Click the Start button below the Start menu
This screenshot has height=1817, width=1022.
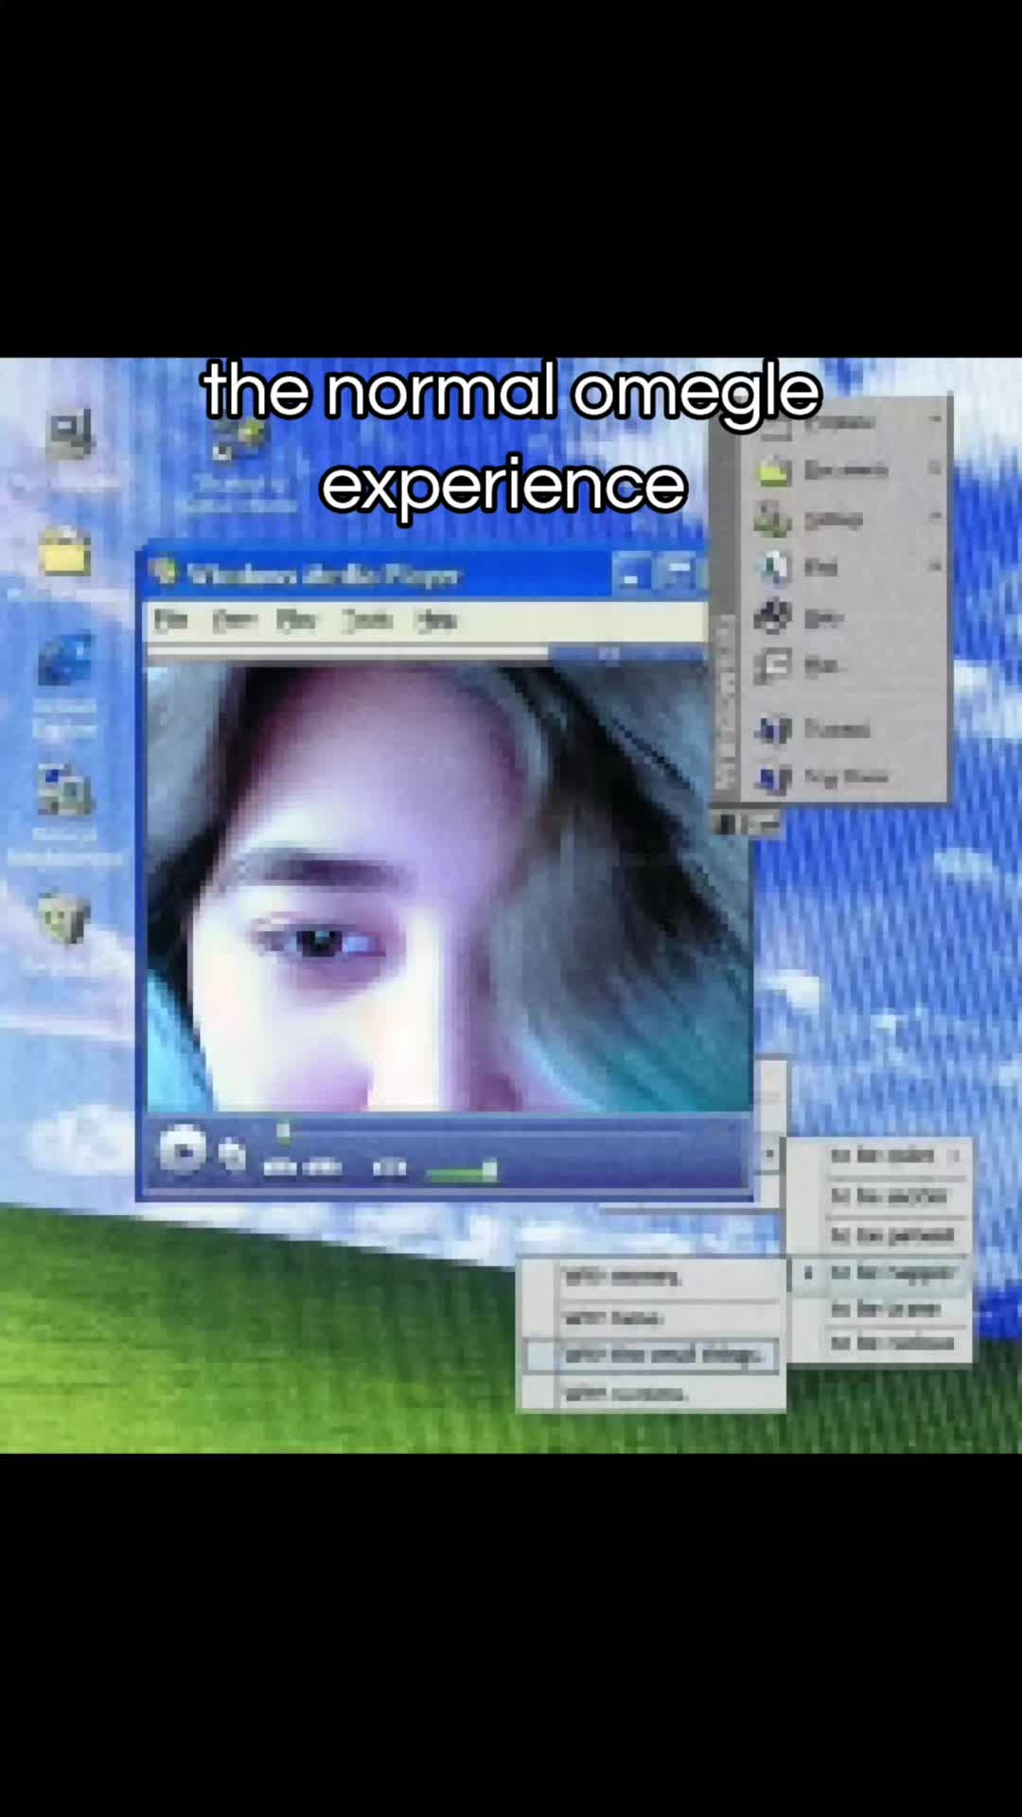pos(748,824)
